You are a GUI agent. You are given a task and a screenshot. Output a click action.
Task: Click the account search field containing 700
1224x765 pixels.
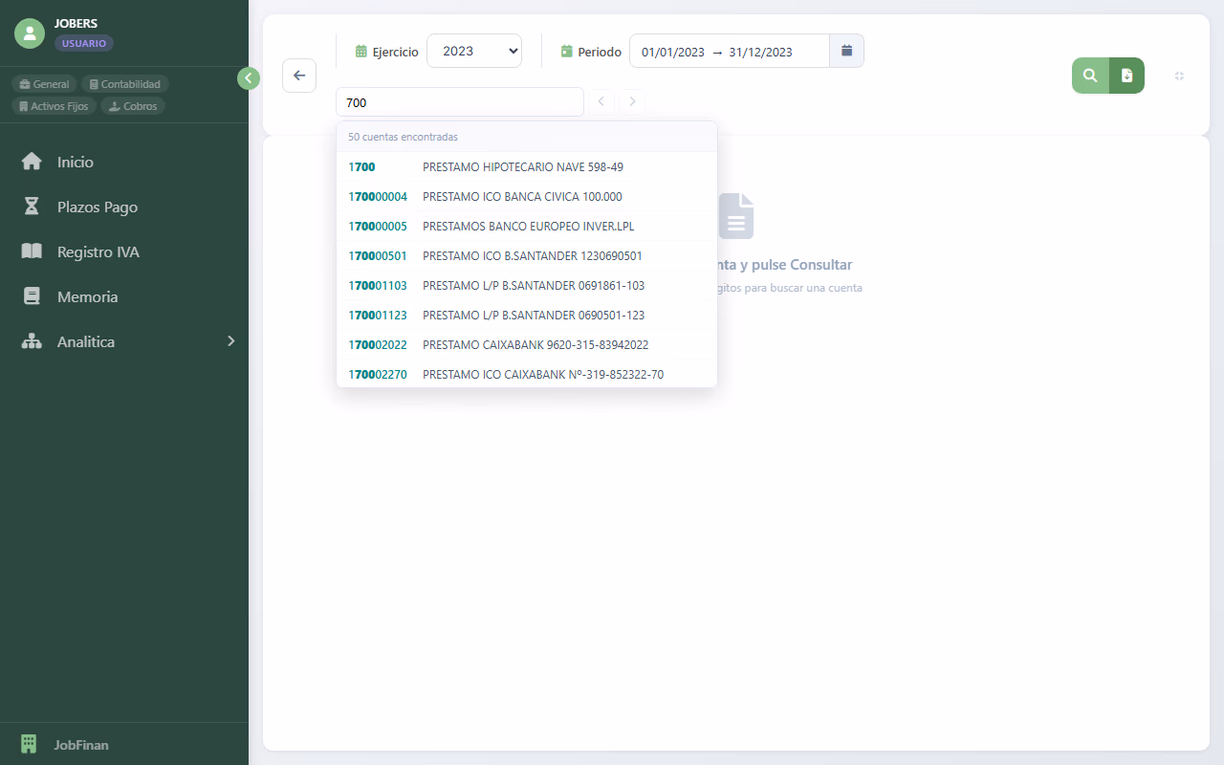point(459,102)
